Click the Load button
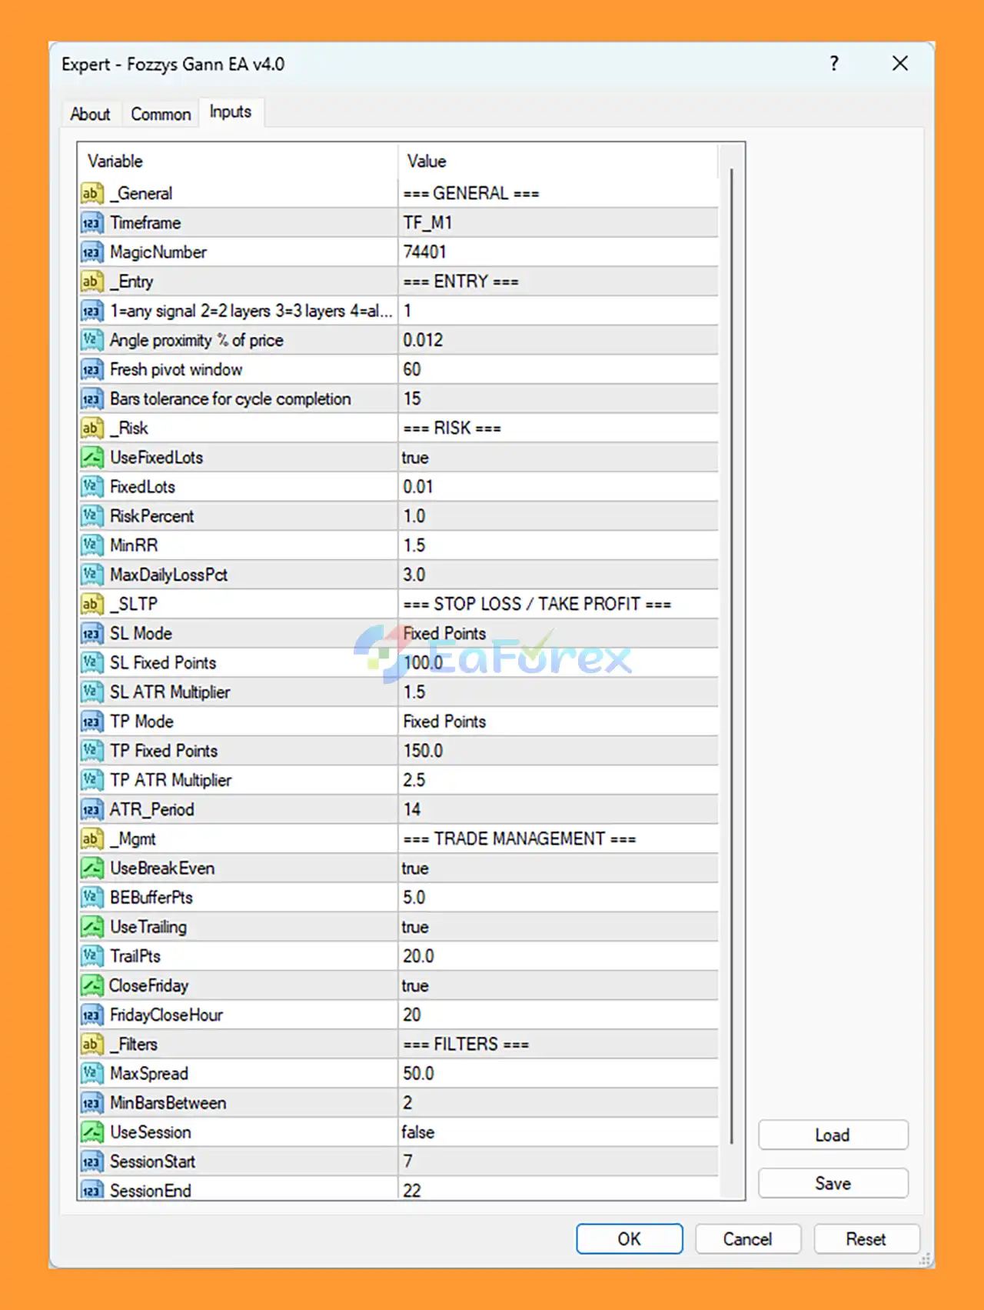 coord(833,1135)
